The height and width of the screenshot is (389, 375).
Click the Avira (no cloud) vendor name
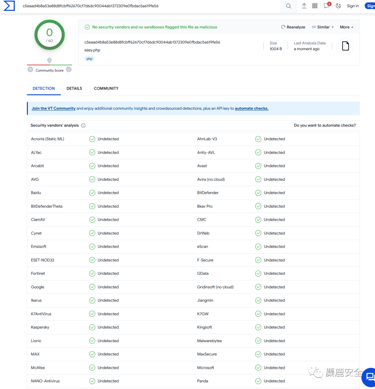(x=211, y=179)
